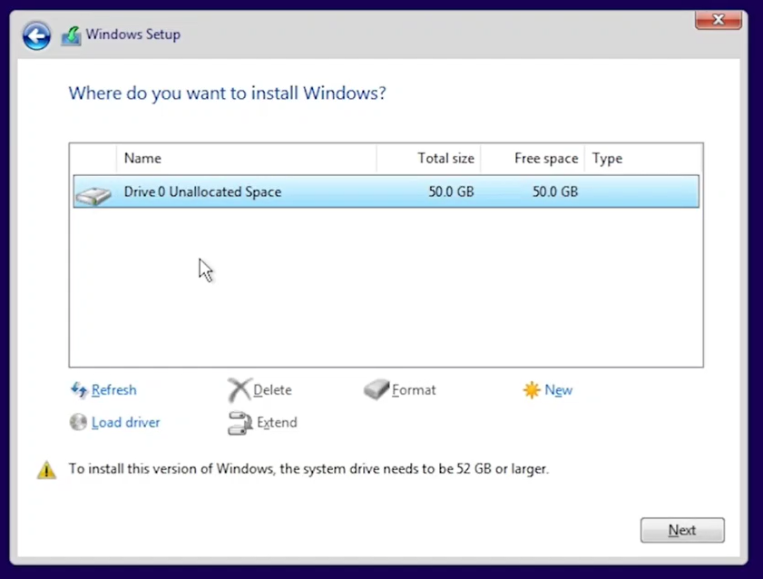Click the Name column header
763x579 pixels.
pyautogui.click(x=142, y=158)
